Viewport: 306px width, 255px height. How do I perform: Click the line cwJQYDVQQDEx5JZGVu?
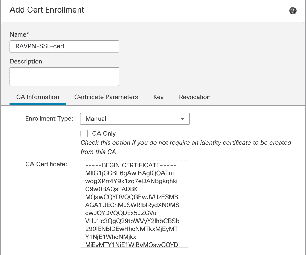click(x=121, y=213)
